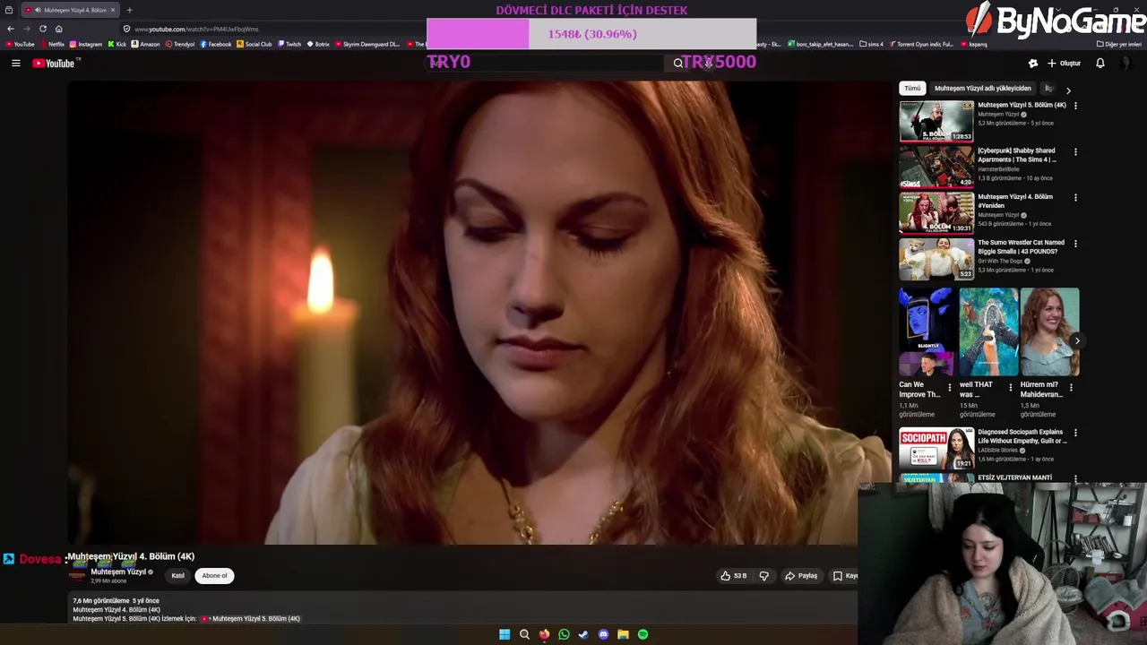This screenshot has width=1147, height=645.
Task: Click the Abone ol subscribe button
Action: point(214,575)
